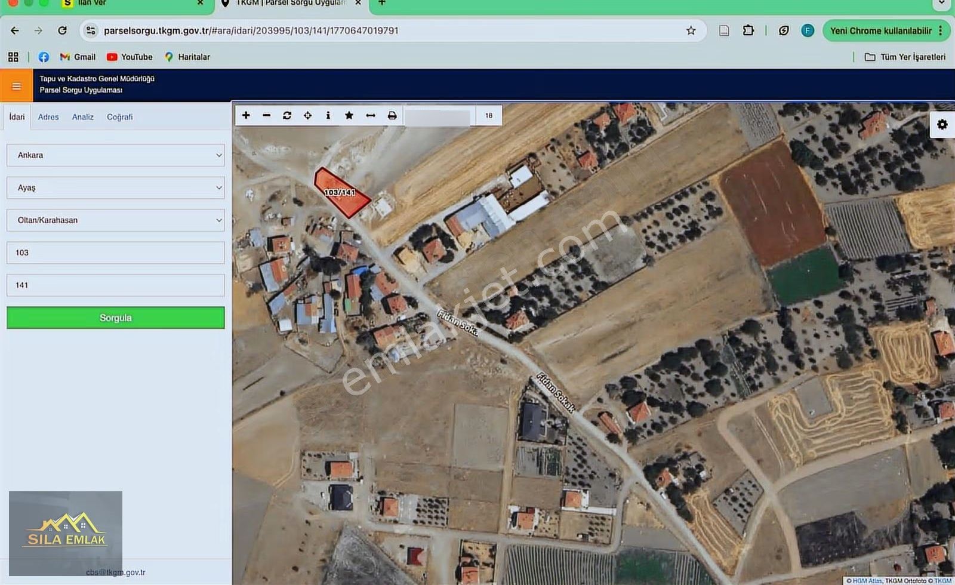The height and width of the screenshot is (585, 955).
Task: Open parcel info with the i icon
Action: click(x=328, y=115)
